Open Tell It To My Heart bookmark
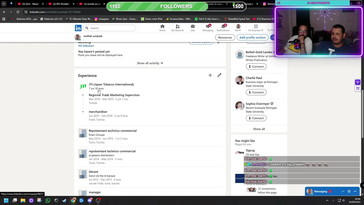Image resolution: width=364 pixels, height=205 pixels. [207, 19]
